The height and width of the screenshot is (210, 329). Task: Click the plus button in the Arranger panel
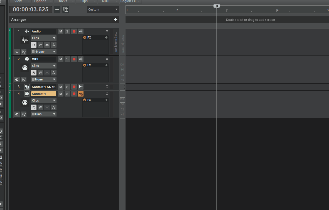pos(115,19)
